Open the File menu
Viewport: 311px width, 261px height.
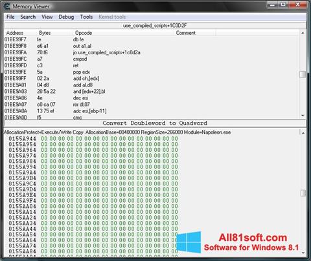pyautogui.click(x=10, y=17)
